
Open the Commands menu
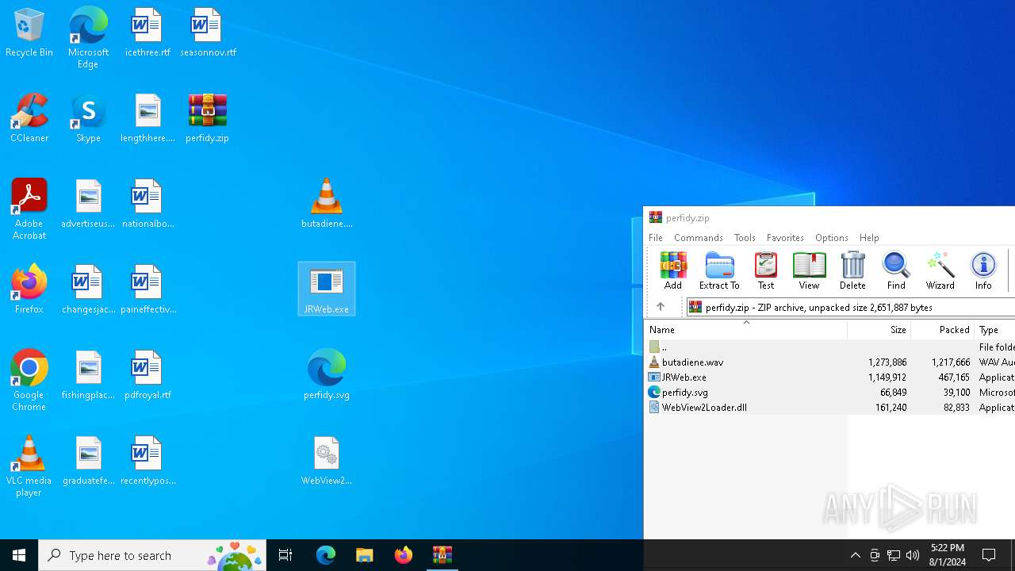(698, 238)
